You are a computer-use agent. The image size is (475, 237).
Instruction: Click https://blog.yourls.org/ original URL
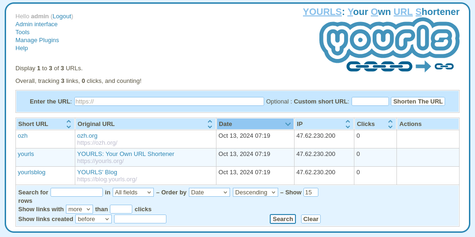pos(107,179)
